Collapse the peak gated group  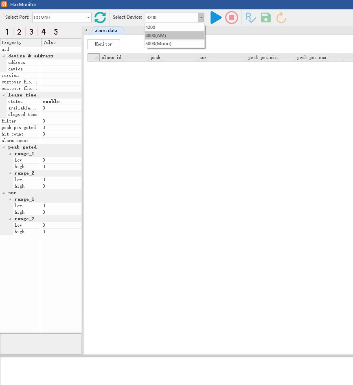(x=4, y=147)
